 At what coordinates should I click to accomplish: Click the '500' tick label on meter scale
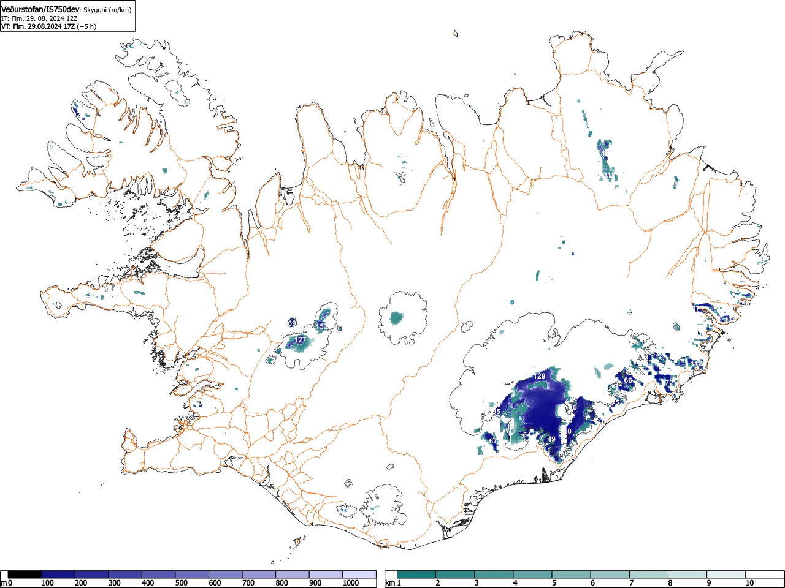(x=181, y=583)
